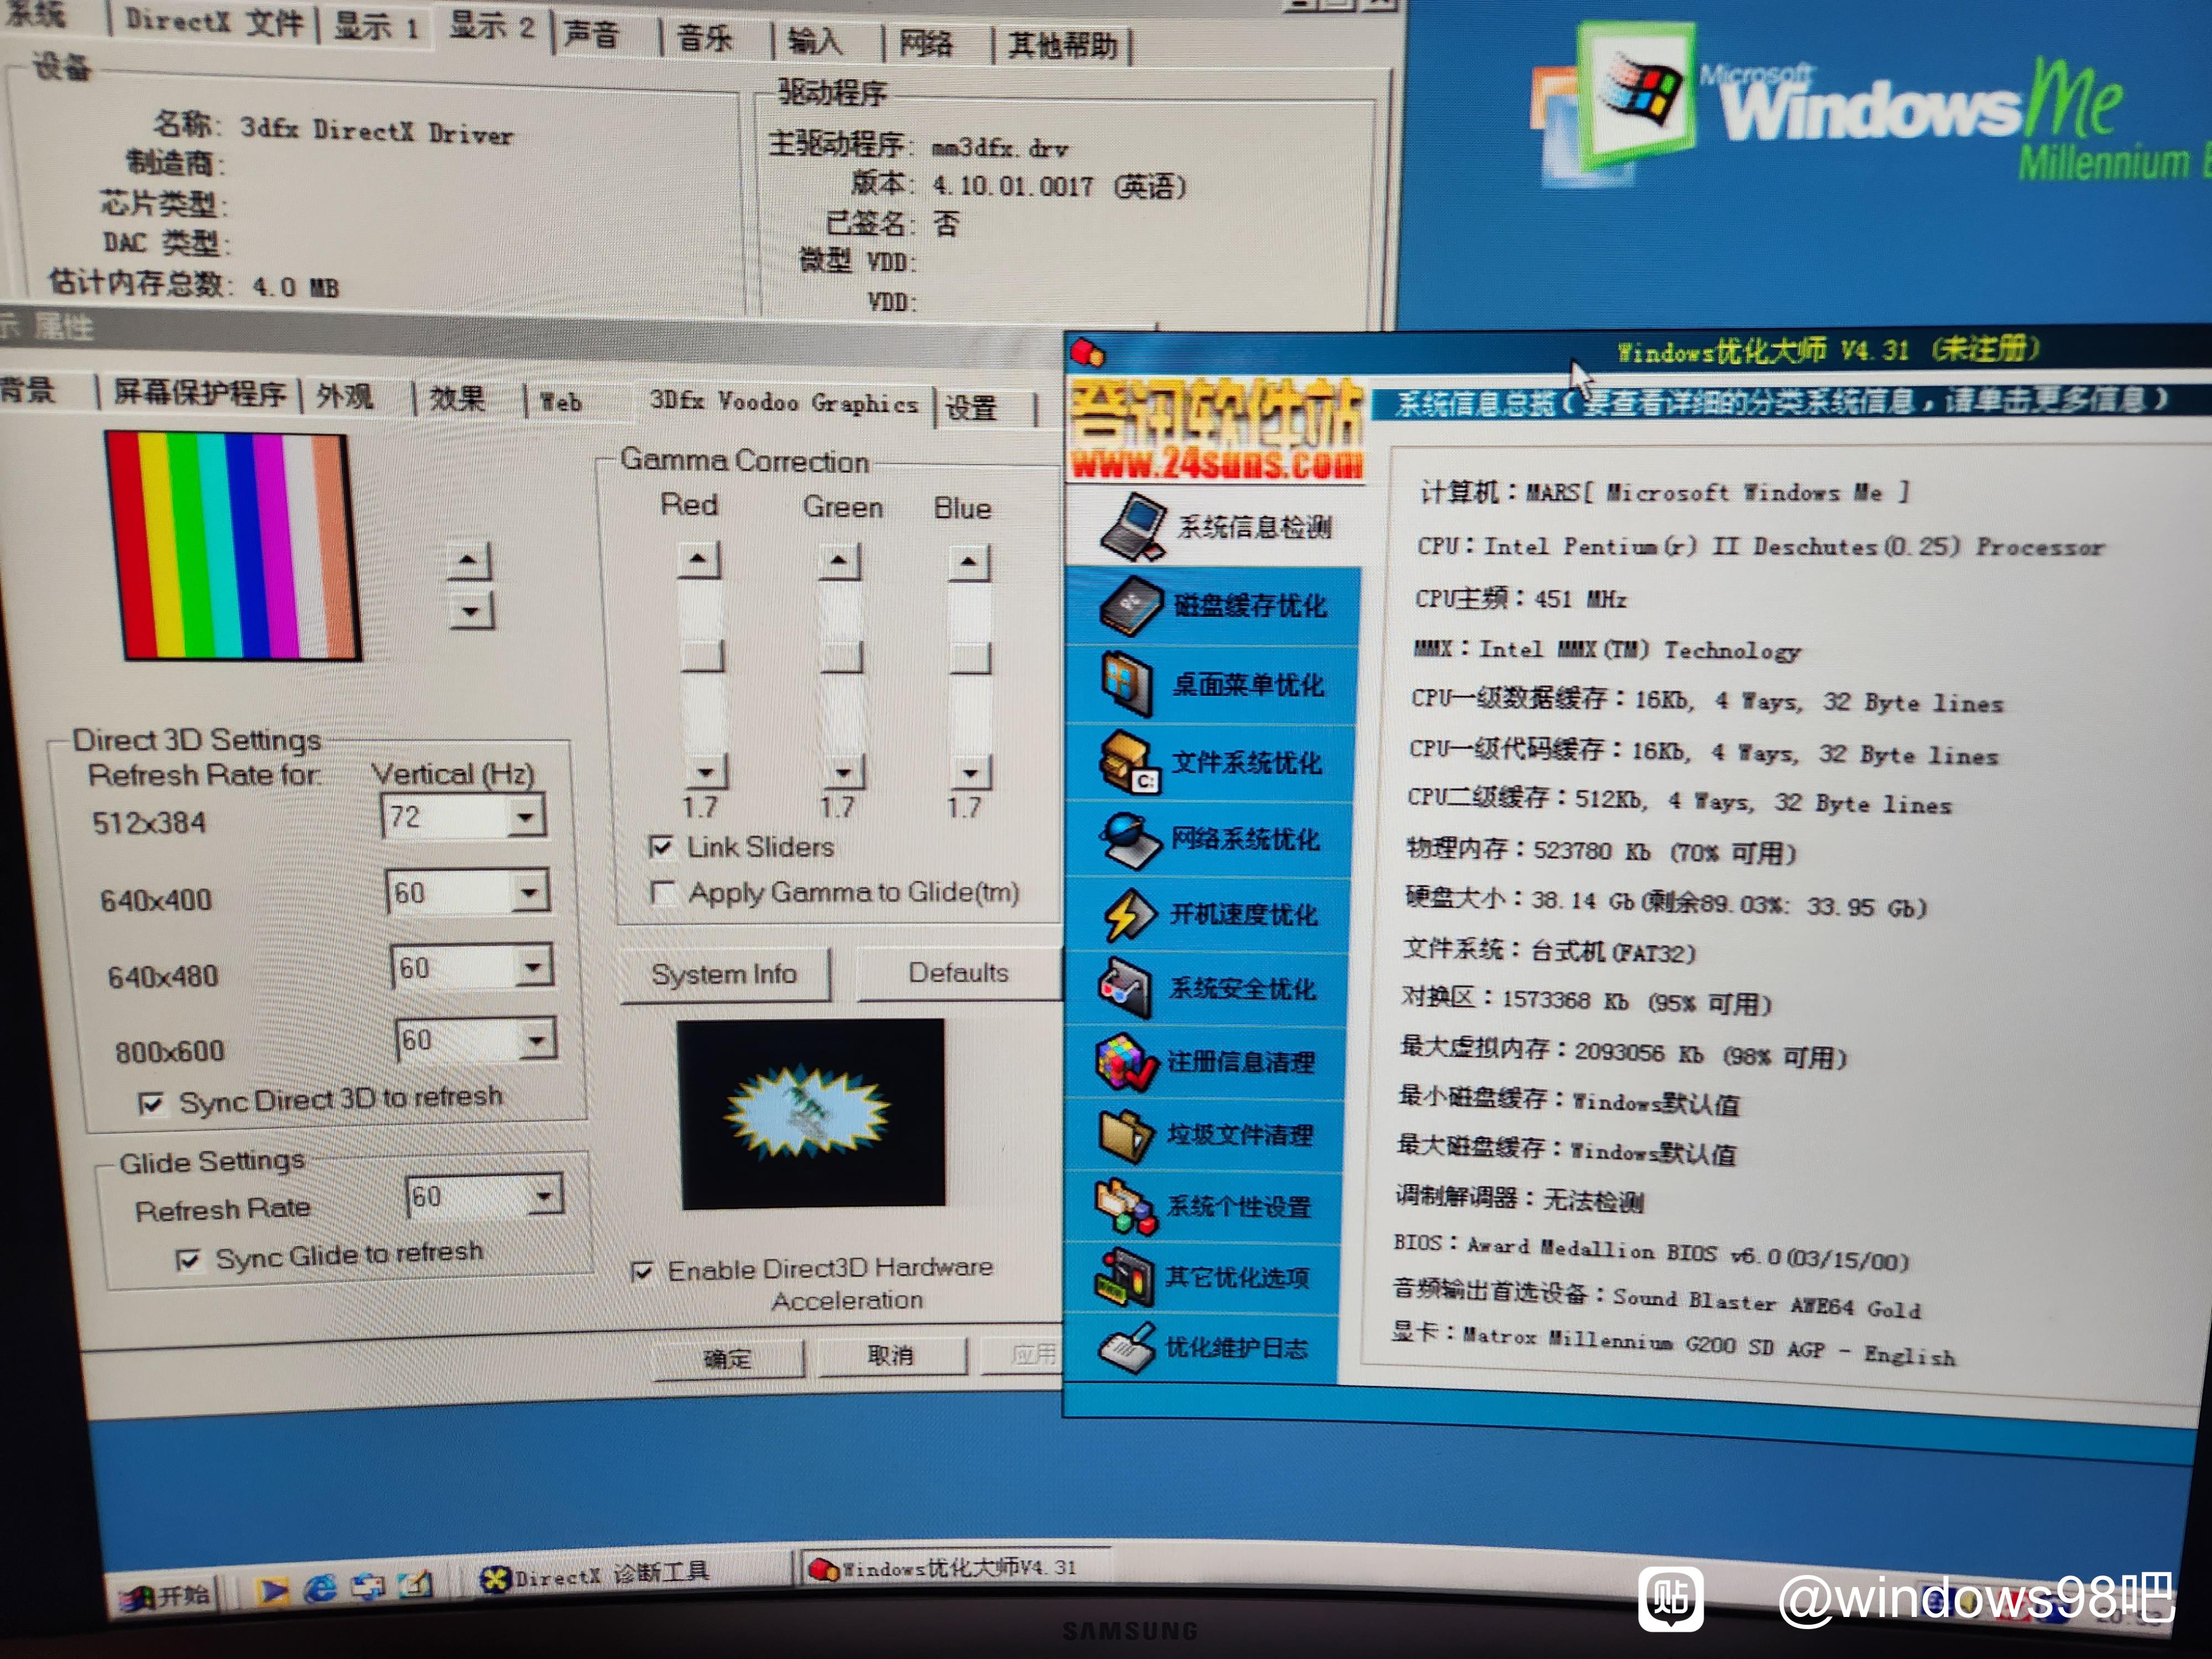
Task: Click the Green gamma slider thumb
Action: pyautogui.click(x=843, y=657)
